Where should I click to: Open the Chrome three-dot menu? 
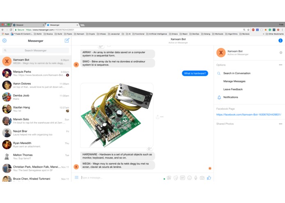click(x=282, y=30)
